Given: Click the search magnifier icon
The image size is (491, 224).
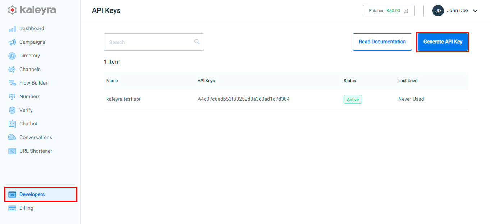Looking at the screenshot, I should pos(197,42).
